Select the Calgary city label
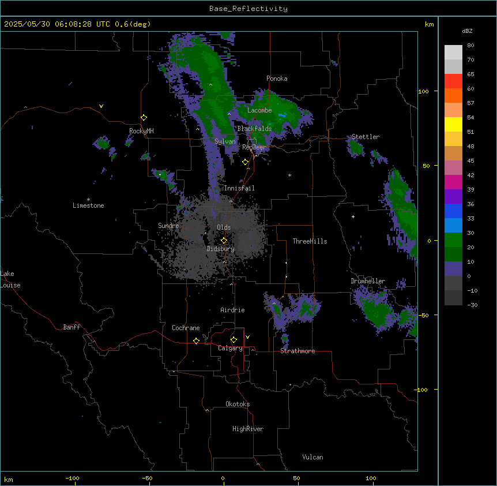The width and height of the screenshot is (497, 486). click(x=230, y=348)
